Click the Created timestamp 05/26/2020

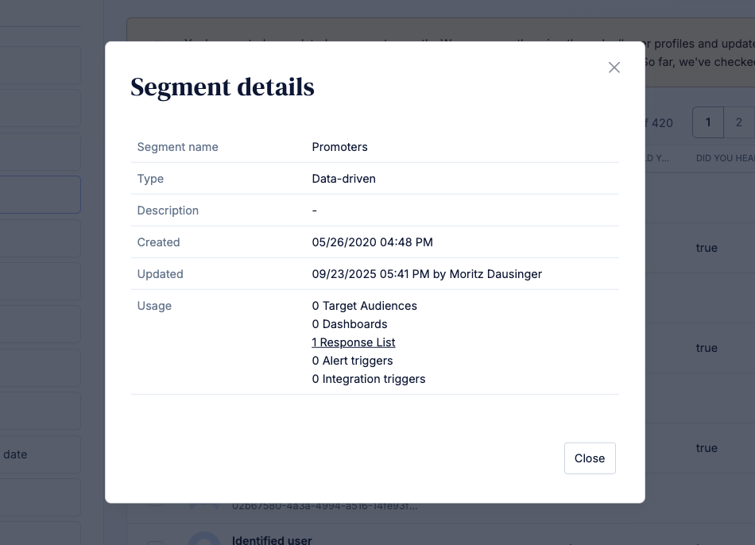[x=372, y=242]
